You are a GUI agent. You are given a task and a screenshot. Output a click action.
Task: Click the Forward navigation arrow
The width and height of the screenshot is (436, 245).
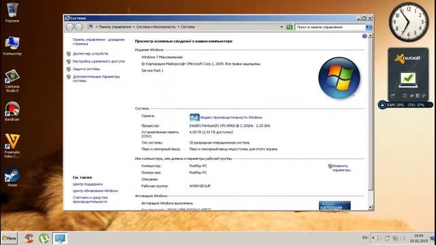tap(79, 27)
